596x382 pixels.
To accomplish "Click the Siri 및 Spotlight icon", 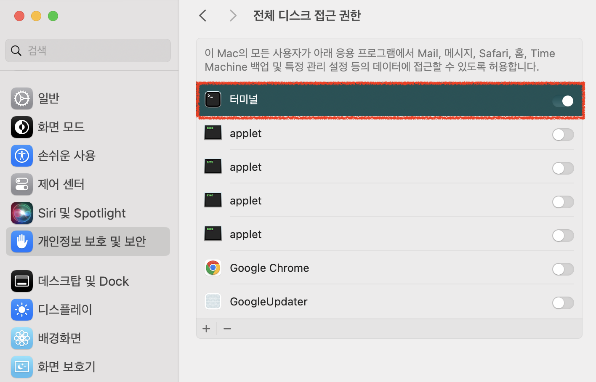I will coord(22,213).
